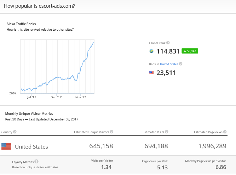Click the estimated visits value 694,188
This screenshot has width=236, height=175.
pos(156,146)
